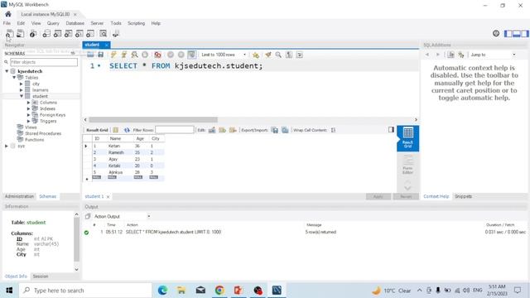Click the save snippet star icon
This screenshot has width=530, height=298.
256,55
